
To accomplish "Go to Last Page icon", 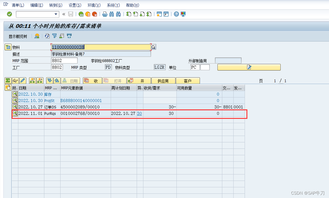I will (149, 14).
